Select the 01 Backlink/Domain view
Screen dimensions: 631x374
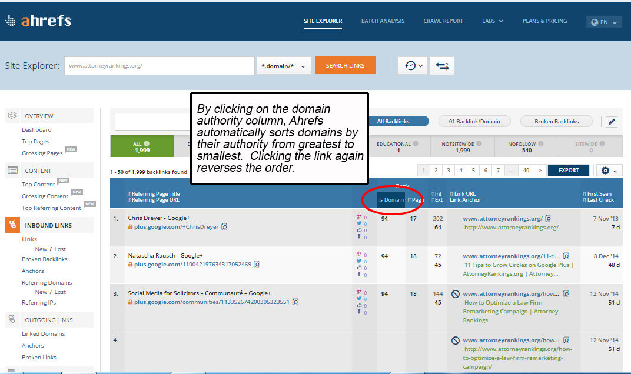[x=474, y=121]
